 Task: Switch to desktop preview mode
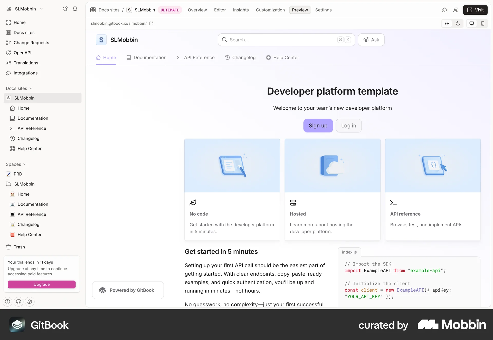(x=472, y=23)
